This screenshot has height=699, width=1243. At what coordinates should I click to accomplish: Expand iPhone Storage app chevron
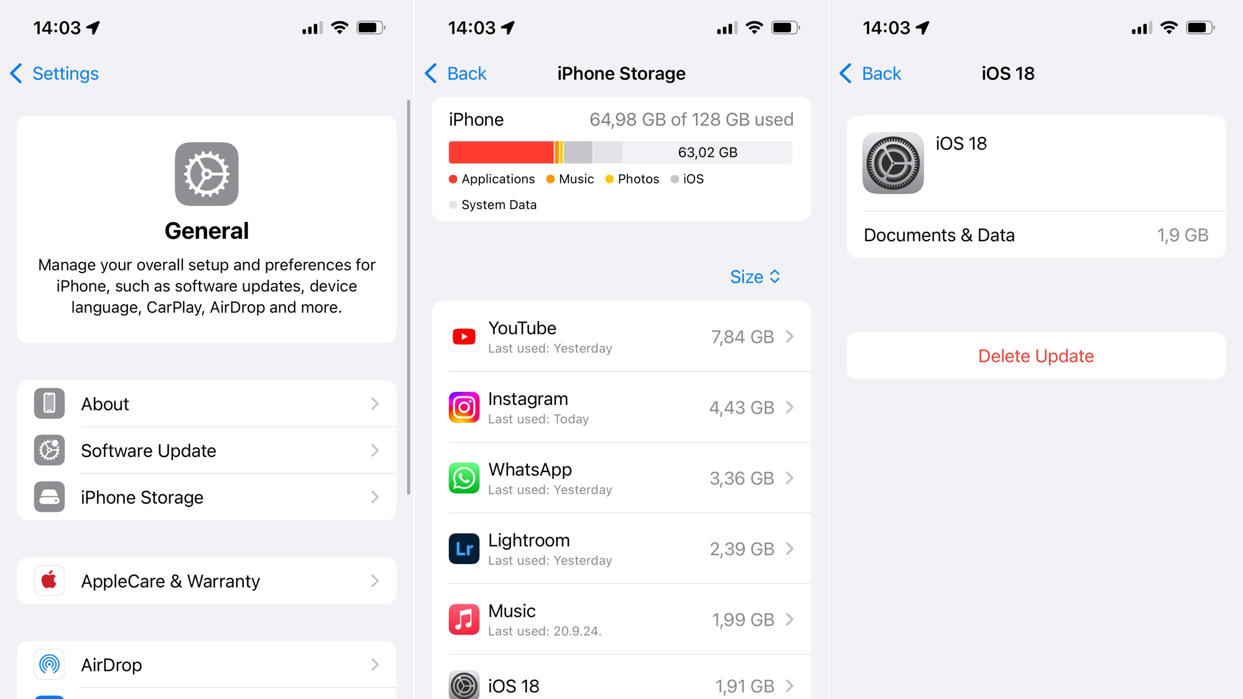pos(375,497)
